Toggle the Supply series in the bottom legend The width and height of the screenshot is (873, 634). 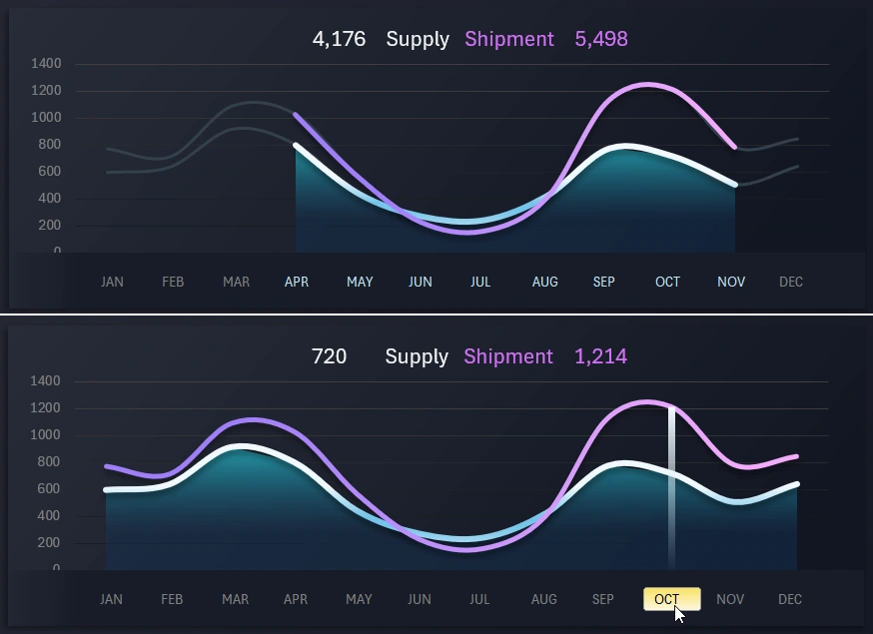coord(416,356)
